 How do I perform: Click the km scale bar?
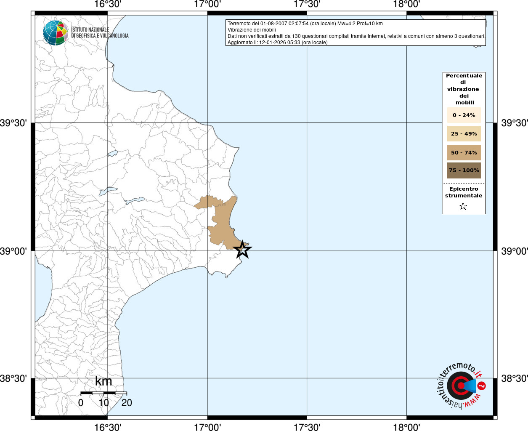coord(103,393)
